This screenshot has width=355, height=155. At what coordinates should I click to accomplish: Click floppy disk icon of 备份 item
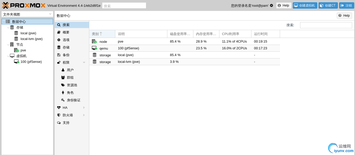coord(59,55)
